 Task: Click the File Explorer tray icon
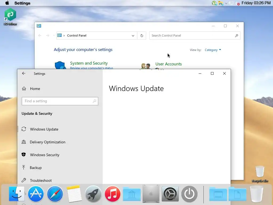(220, 3)
